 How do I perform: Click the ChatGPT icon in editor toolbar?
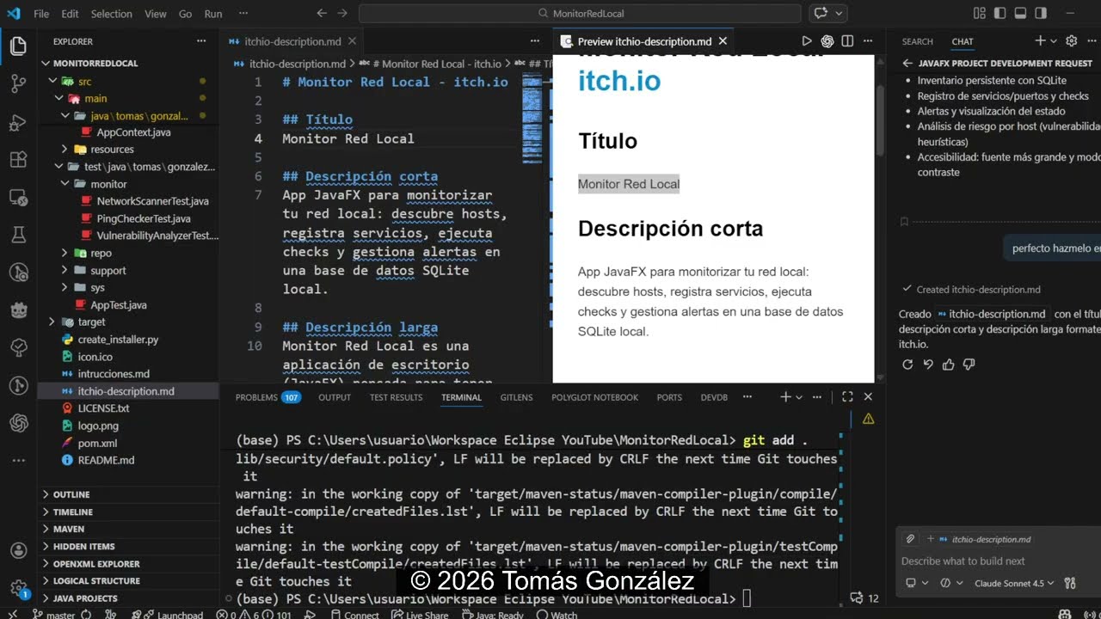[x=827, y=41]
